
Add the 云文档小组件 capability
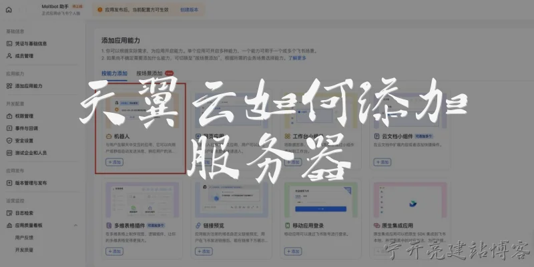tap(382, 162)
